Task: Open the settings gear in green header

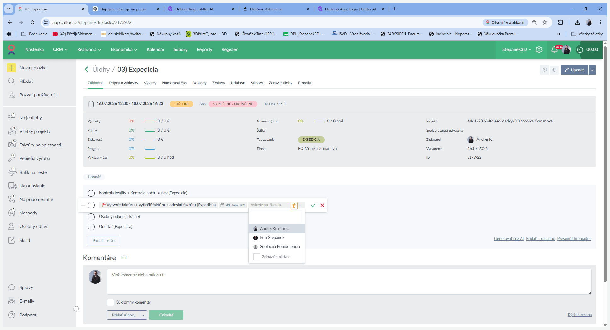Action: coord(539,49)
